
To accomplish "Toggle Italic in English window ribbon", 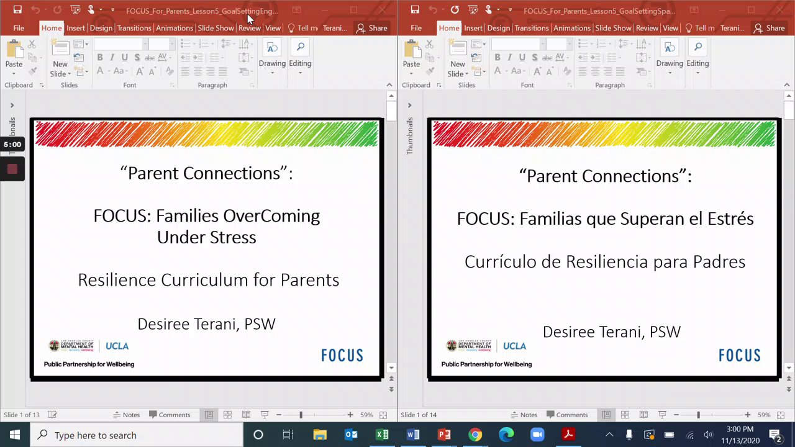I will (x=112, y=57).
